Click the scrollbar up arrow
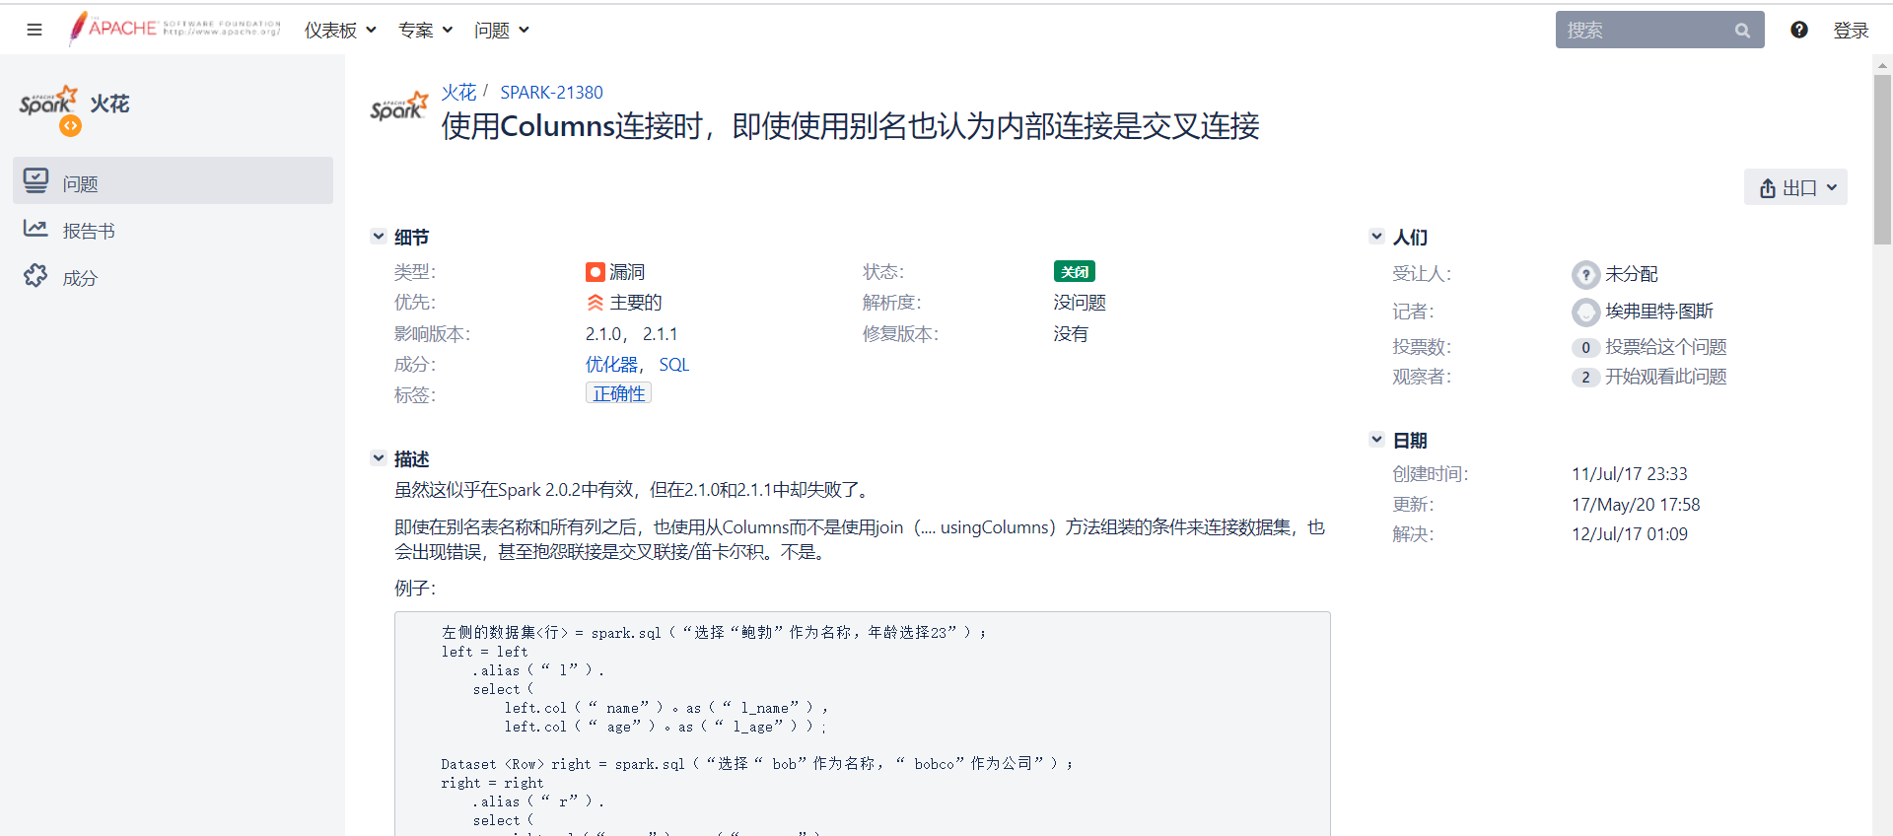1893x836 pixels. coord(1882,65)
